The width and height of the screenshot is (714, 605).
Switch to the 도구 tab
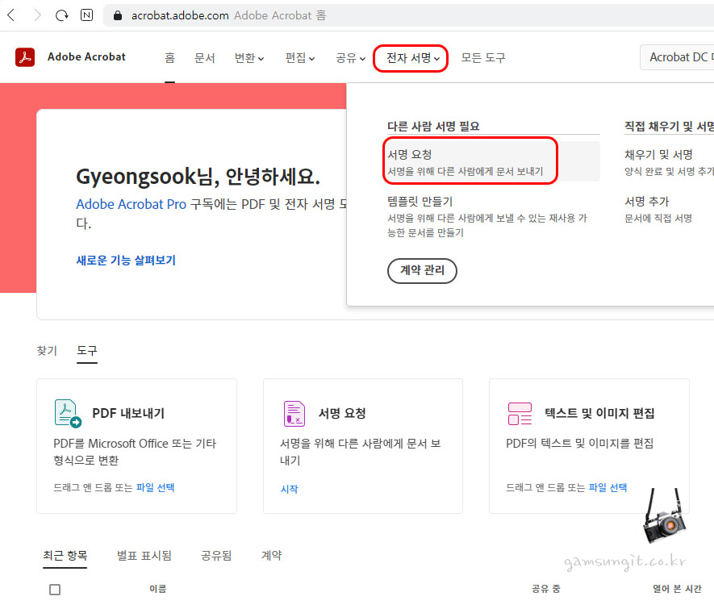click(x=87, y=351)
